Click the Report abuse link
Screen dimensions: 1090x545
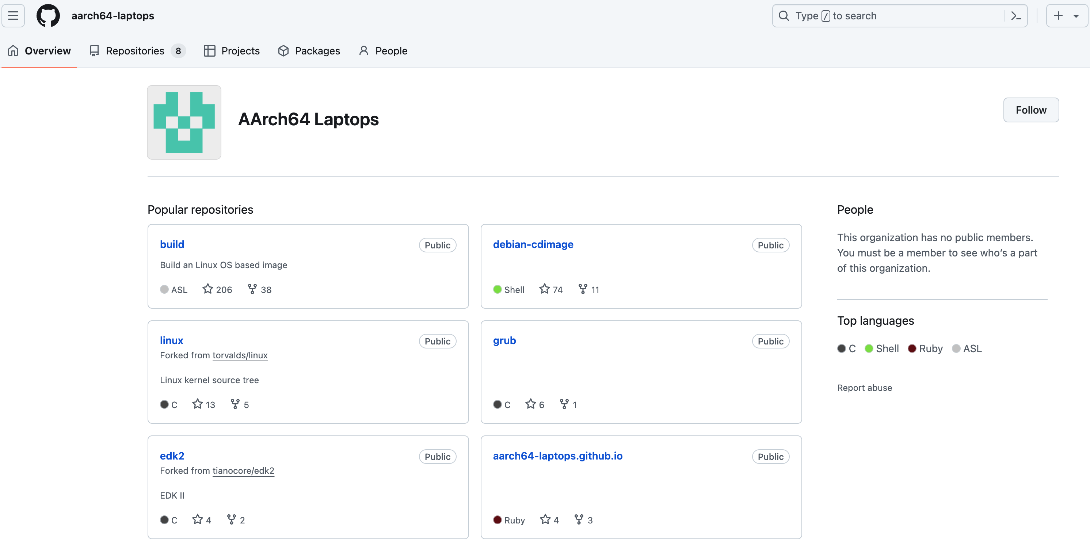(864, 388)
